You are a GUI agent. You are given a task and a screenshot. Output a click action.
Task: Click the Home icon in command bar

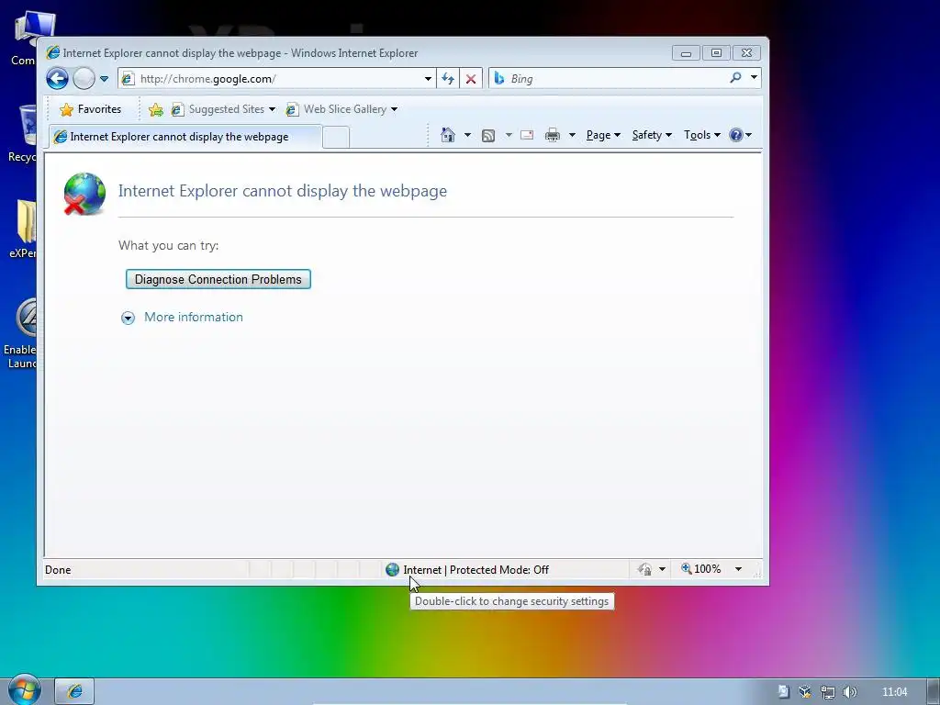pos(448,135)
